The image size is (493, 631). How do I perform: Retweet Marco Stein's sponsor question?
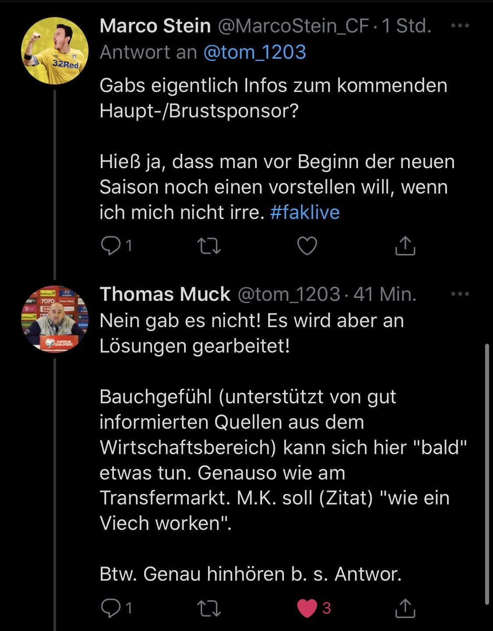(x=209, y=246)
